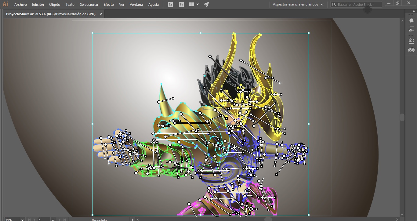This screenshot has height=221, width=417.
Task: Close the ProyectoShura.ai document tab
Action: 101,14
